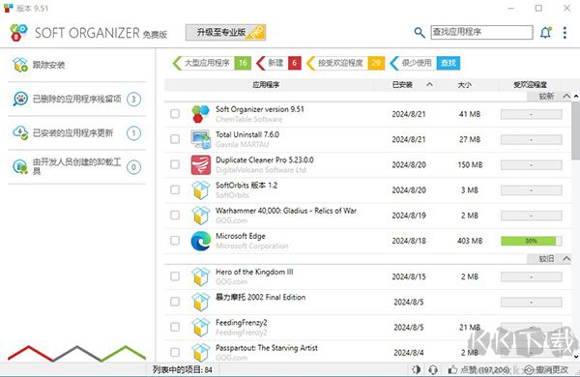Sort by the 应用程序 column header

click(266, 85)
